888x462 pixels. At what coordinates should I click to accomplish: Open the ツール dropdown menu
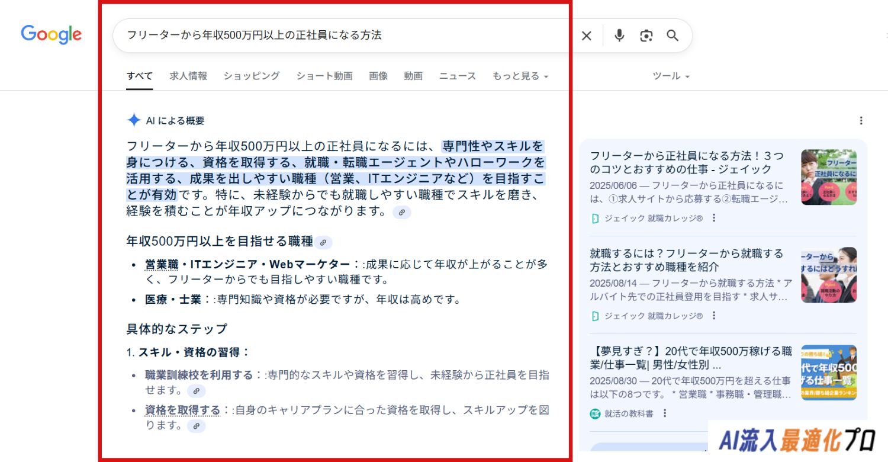[x=671, y=76]
